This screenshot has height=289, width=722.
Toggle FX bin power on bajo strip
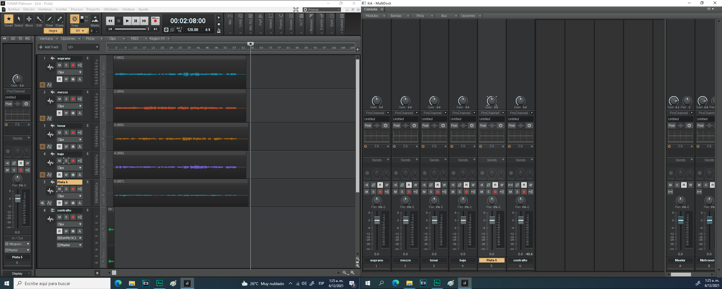coord(452,146)
